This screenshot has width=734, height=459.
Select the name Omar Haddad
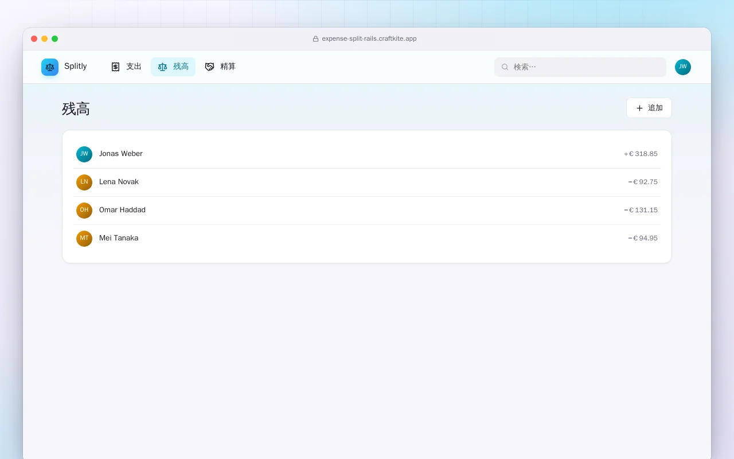(122, 210)
